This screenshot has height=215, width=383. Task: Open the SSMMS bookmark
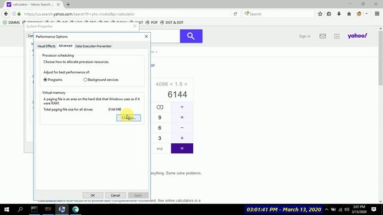11,23
